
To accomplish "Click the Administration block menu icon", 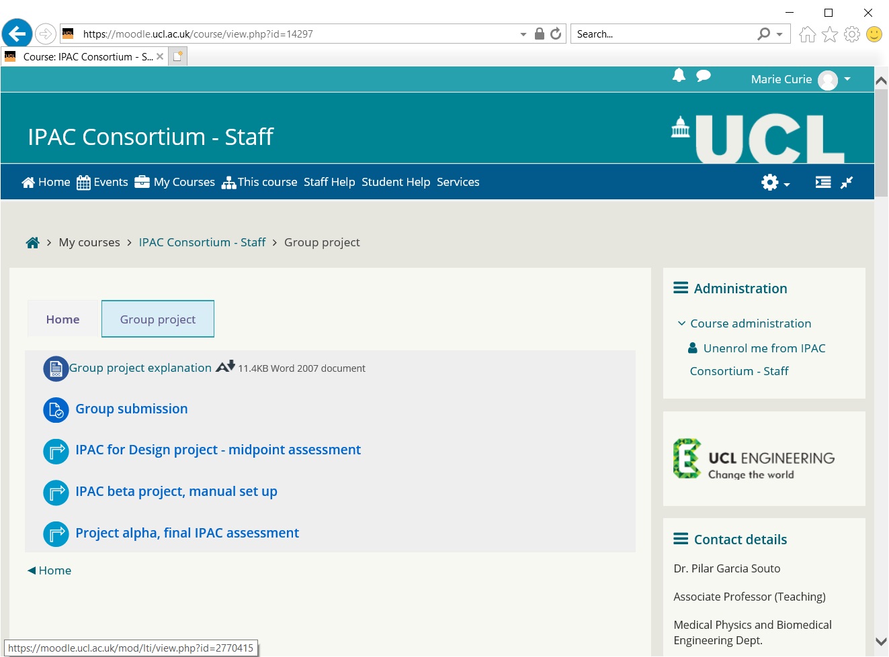I will (x=681, y=288).
